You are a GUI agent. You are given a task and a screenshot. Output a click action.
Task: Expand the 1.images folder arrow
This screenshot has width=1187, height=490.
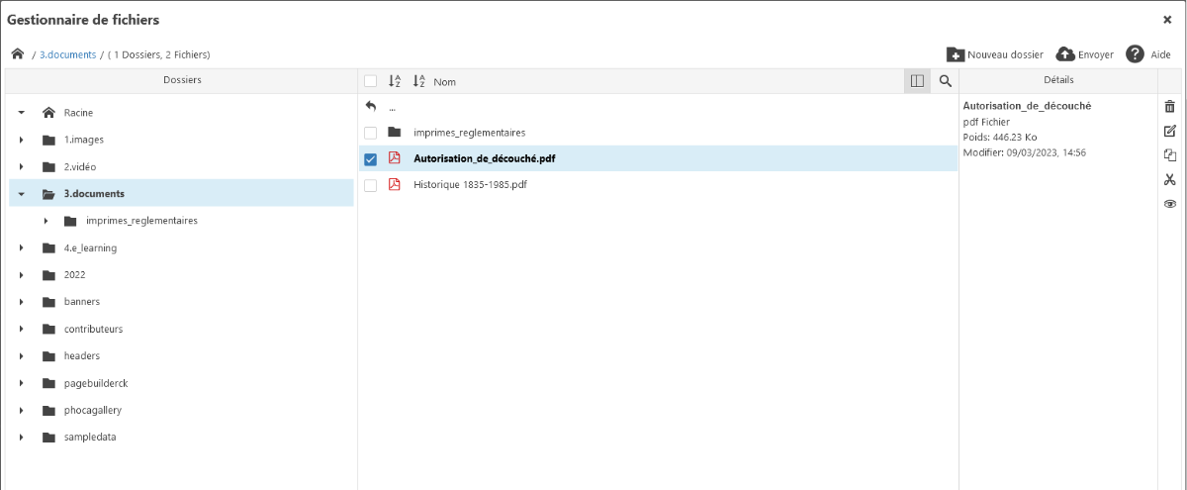[x=21, y=140]
